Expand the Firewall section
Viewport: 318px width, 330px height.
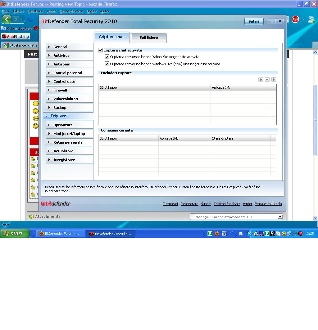click(70, 90)
